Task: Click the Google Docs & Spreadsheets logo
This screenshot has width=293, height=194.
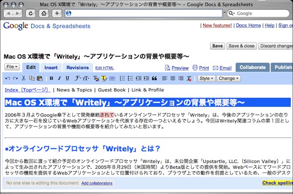Action: pos(47,26)
